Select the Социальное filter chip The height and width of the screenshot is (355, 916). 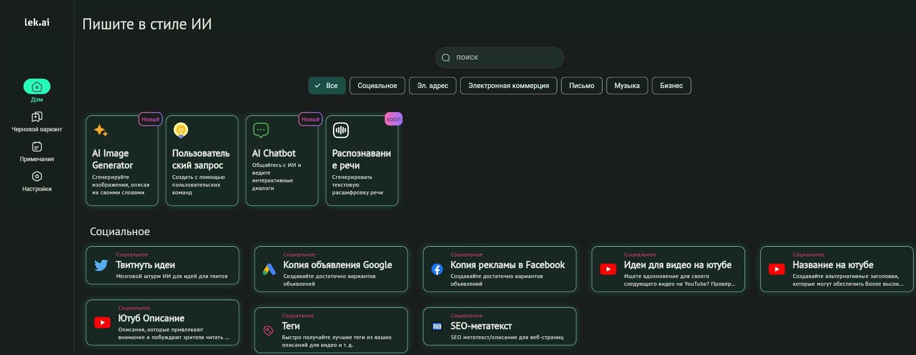[377, 86]
